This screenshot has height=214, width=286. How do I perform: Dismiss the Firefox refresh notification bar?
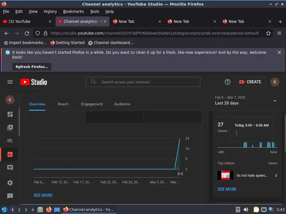(x=279, y=52)
